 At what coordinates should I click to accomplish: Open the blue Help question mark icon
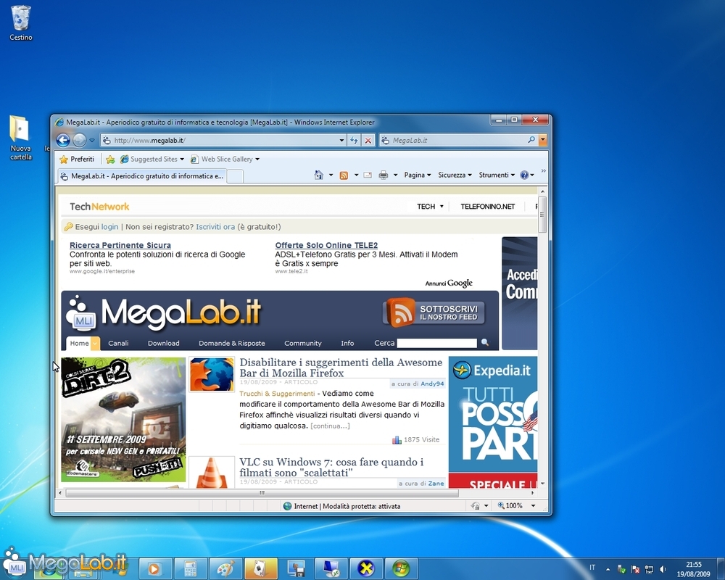tap(524, 175)
